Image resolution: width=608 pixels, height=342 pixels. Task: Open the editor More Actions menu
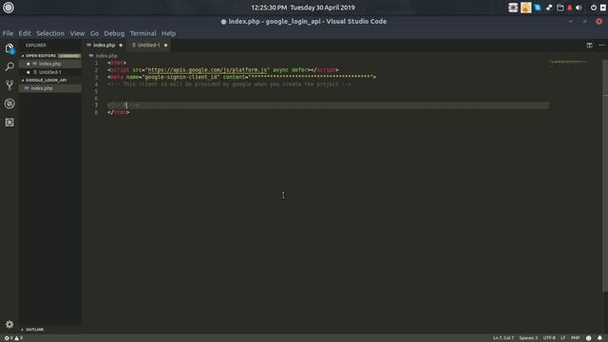click(601, 45)
